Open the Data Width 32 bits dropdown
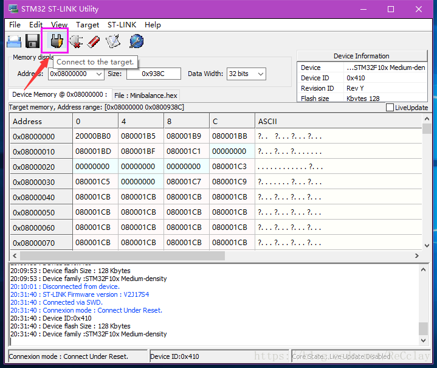 coord(260,74)
